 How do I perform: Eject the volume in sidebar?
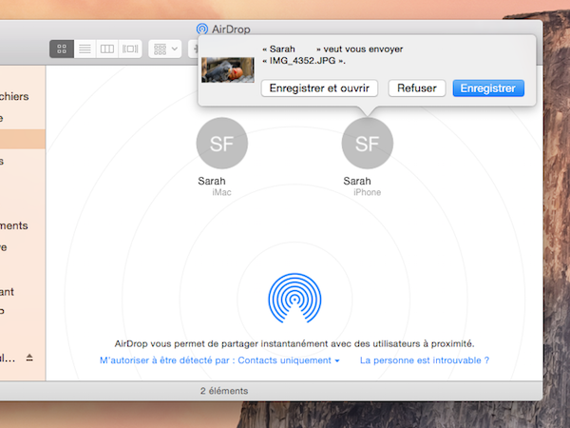pyautogui.click(x=29, y=358)
